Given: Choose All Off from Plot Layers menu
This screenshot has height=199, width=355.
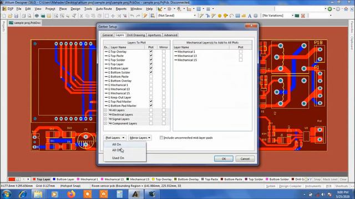Looking at the screenshot, I should pyautogui.click(x=125, y=150).
